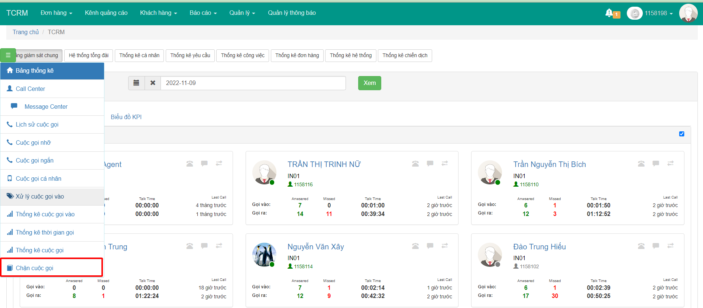The image size is (703, 308).
Task: Open Đào Trung Hiếu agent name link
Action: point(540,247)
